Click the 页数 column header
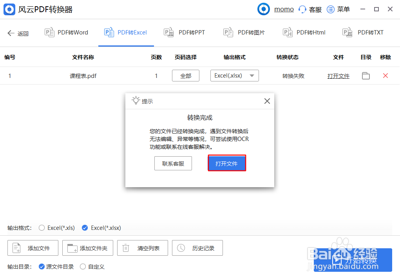The width and height of the screenshot is (400, 280). tap(156, 57)
